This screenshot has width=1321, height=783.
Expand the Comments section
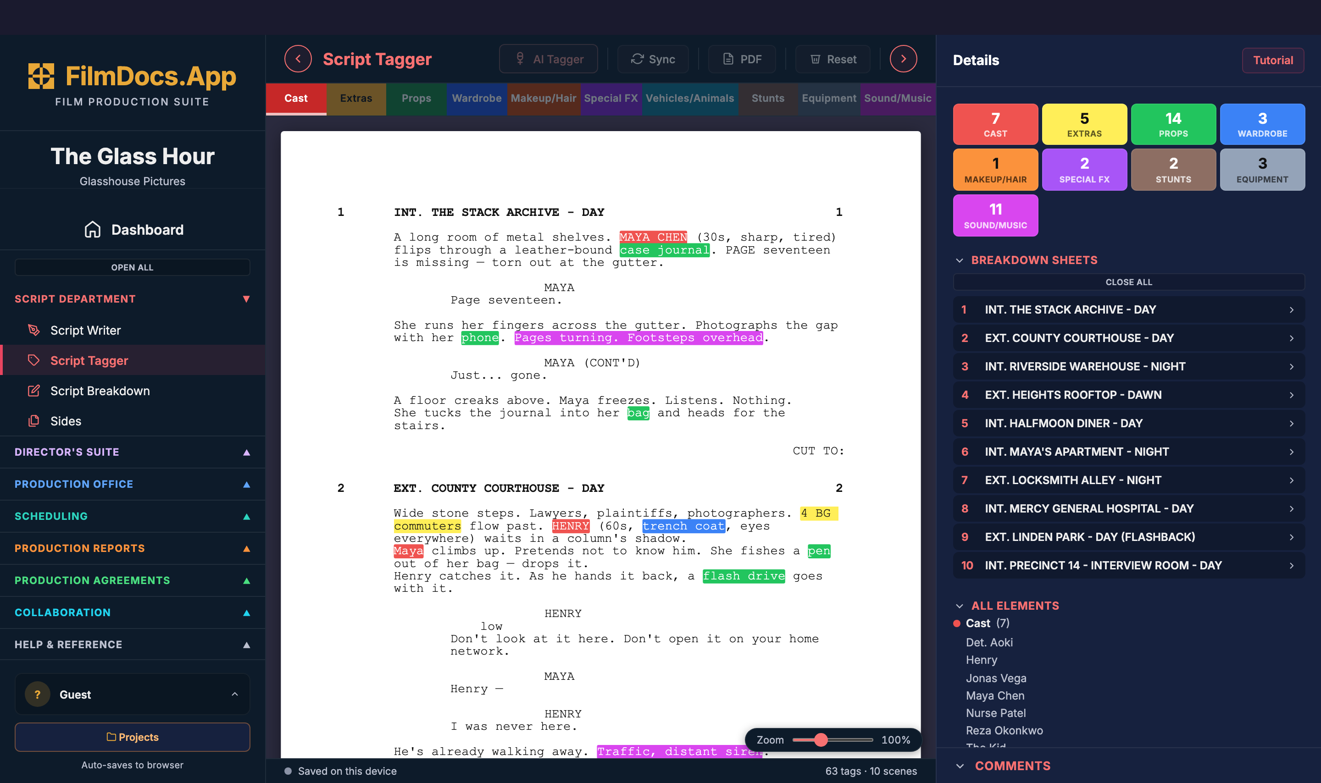pos(960,766)
